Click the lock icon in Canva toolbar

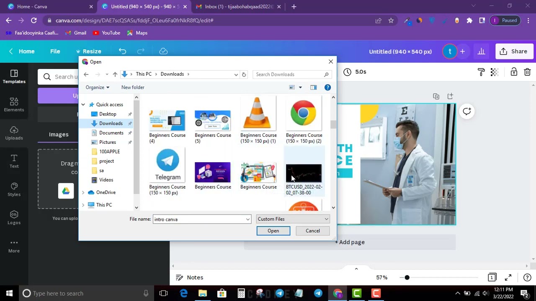[x=514, y=72]
